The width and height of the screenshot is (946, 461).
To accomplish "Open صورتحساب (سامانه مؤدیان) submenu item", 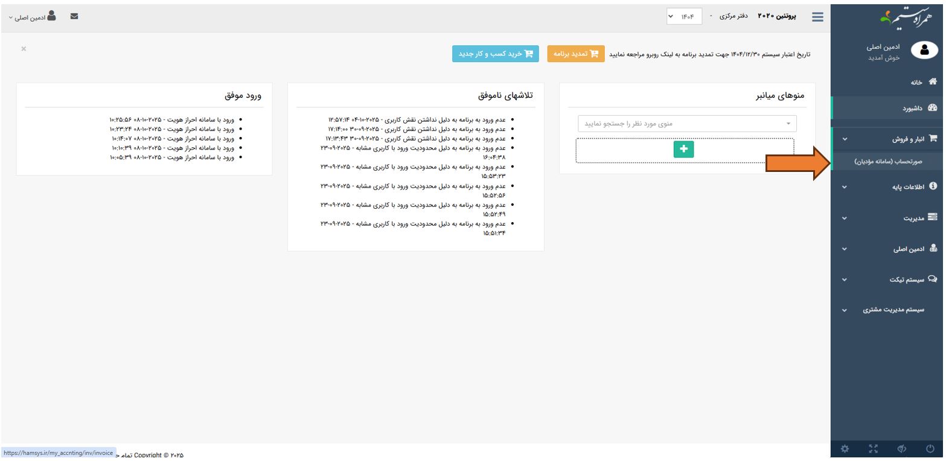I will (888, 162).
